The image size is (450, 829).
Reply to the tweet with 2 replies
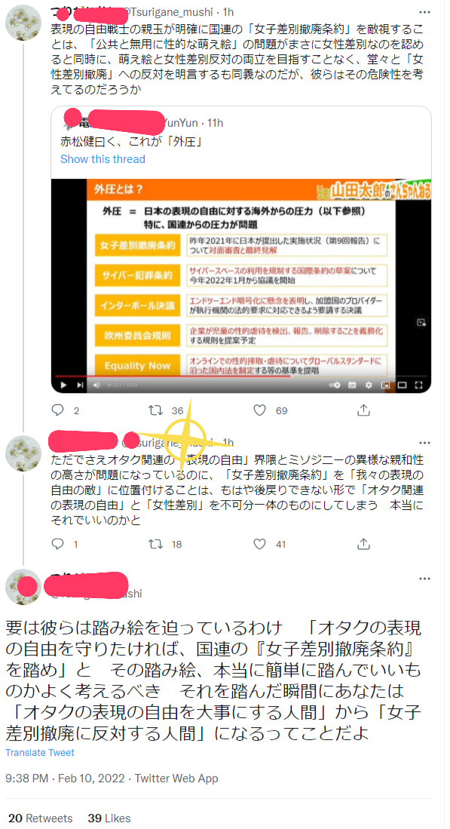[59, 410]
